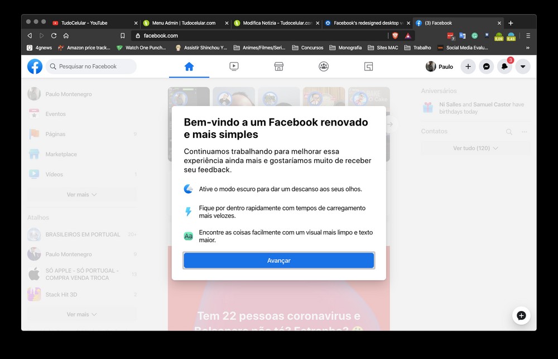This screenshot has width=558, height=359.
Task: Open the browser hamburger menu
Action: 528,36
